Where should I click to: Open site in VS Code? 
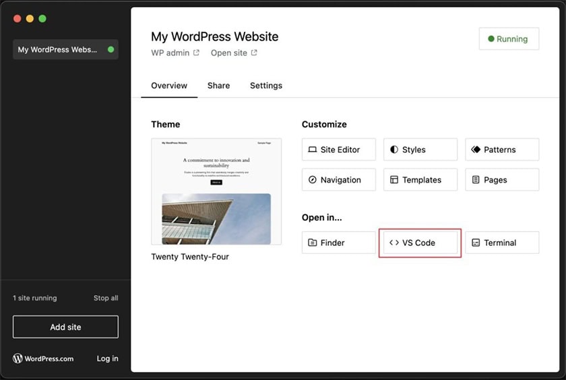tap(420, 243)
